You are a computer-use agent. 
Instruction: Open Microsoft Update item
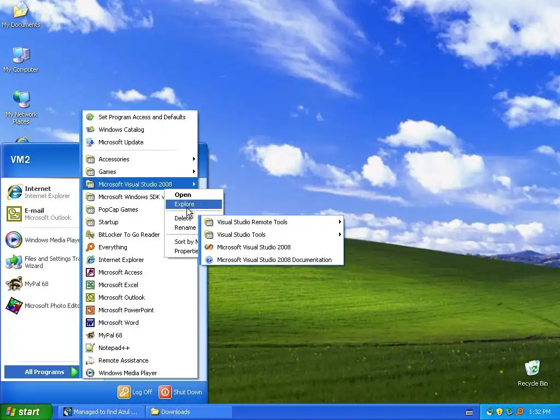point(141,142)
